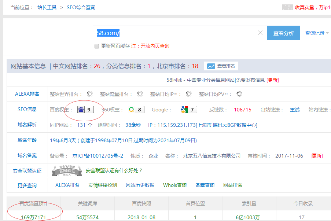Open the 域名年龄 row header link
Screen dimensions: 331x221
(27, 140)
